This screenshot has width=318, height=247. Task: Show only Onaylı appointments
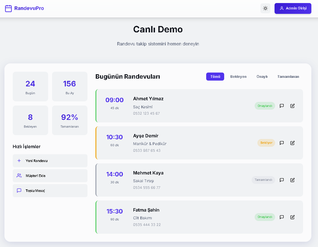click(262, 77)
